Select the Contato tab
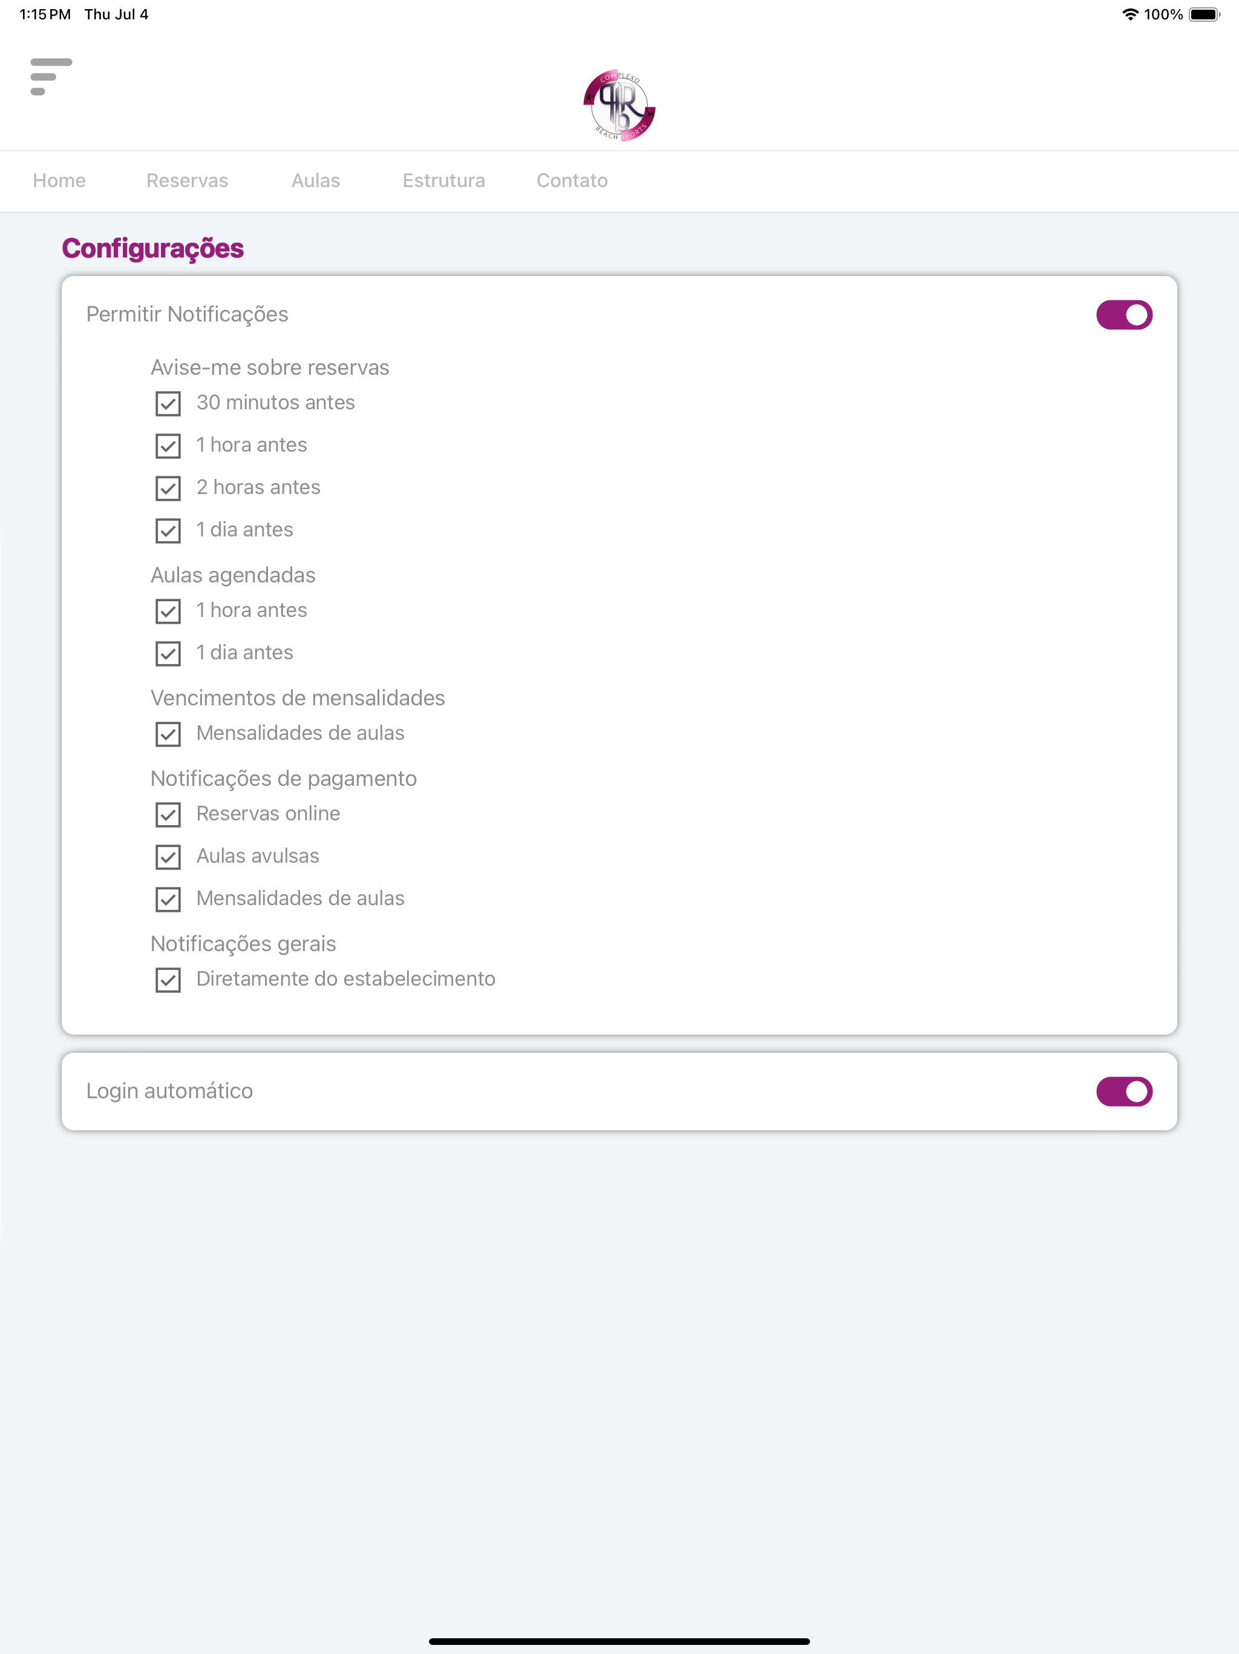This screenshot has height=1654, width=1239. pyautogui.click(x=572, y=180)
